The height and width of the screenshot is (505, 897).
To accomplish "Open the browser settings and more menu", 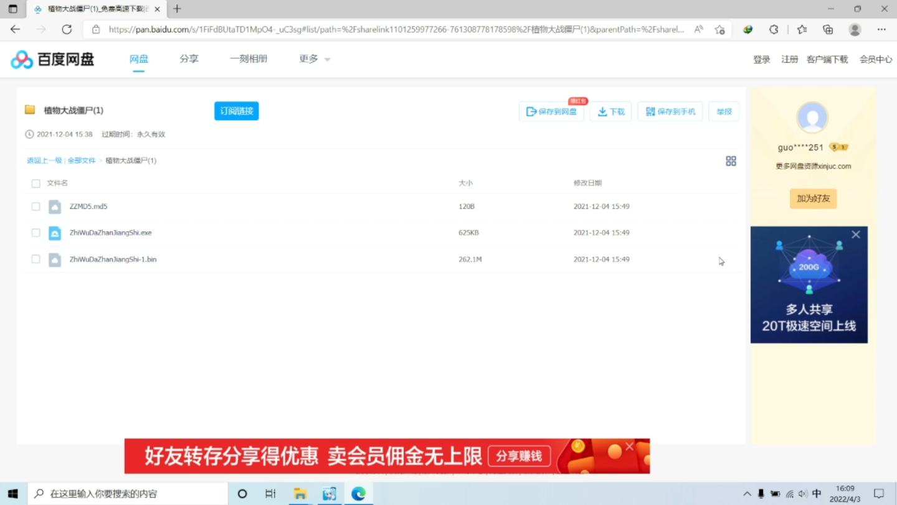I will click(881, 29).
